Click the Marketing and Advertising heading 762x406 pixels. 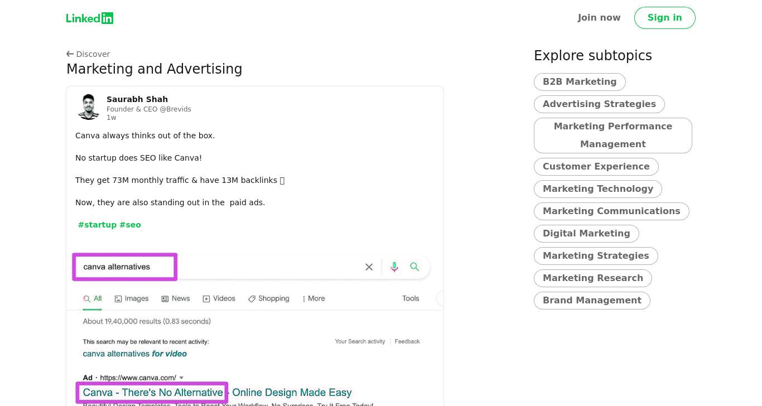154,69
